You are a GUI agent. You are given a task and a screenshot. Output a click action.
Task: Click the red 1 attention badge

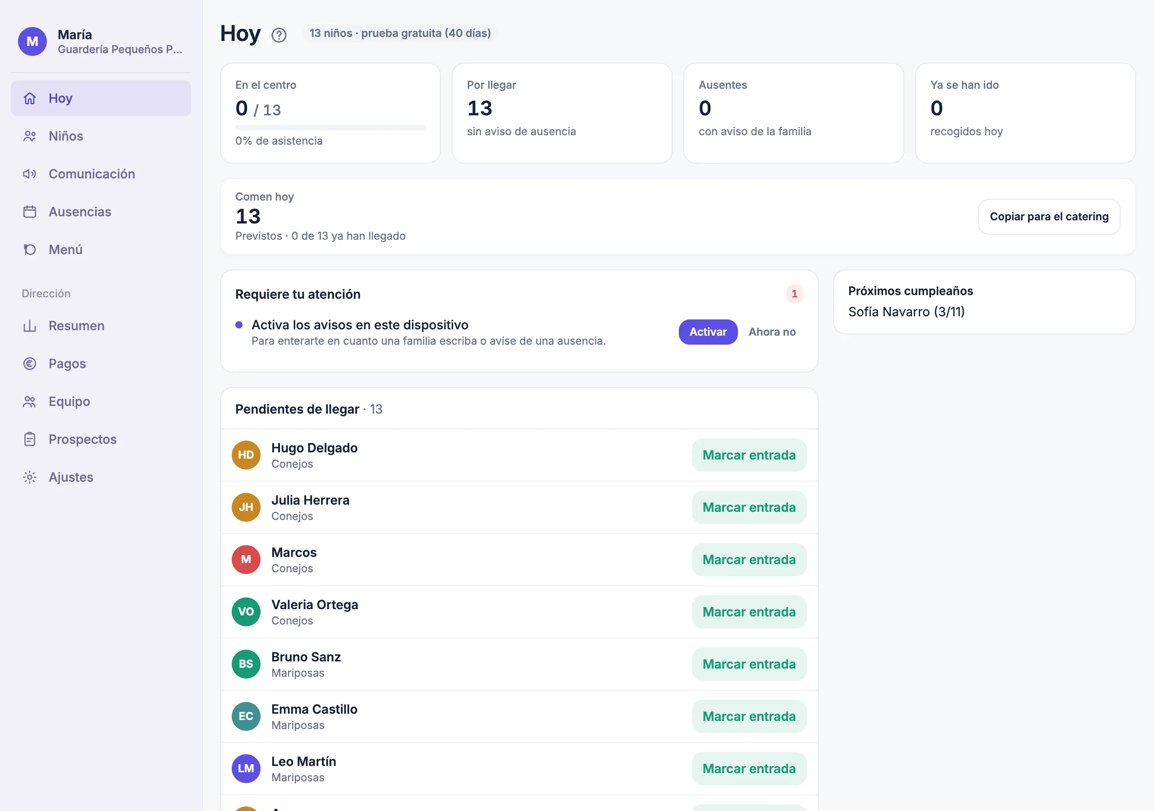coord(794,294)
